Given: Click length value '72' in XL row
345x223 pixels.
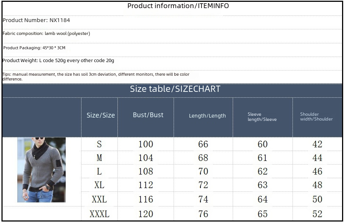Looking at the screenshot, I should click(x=203, y=185).
